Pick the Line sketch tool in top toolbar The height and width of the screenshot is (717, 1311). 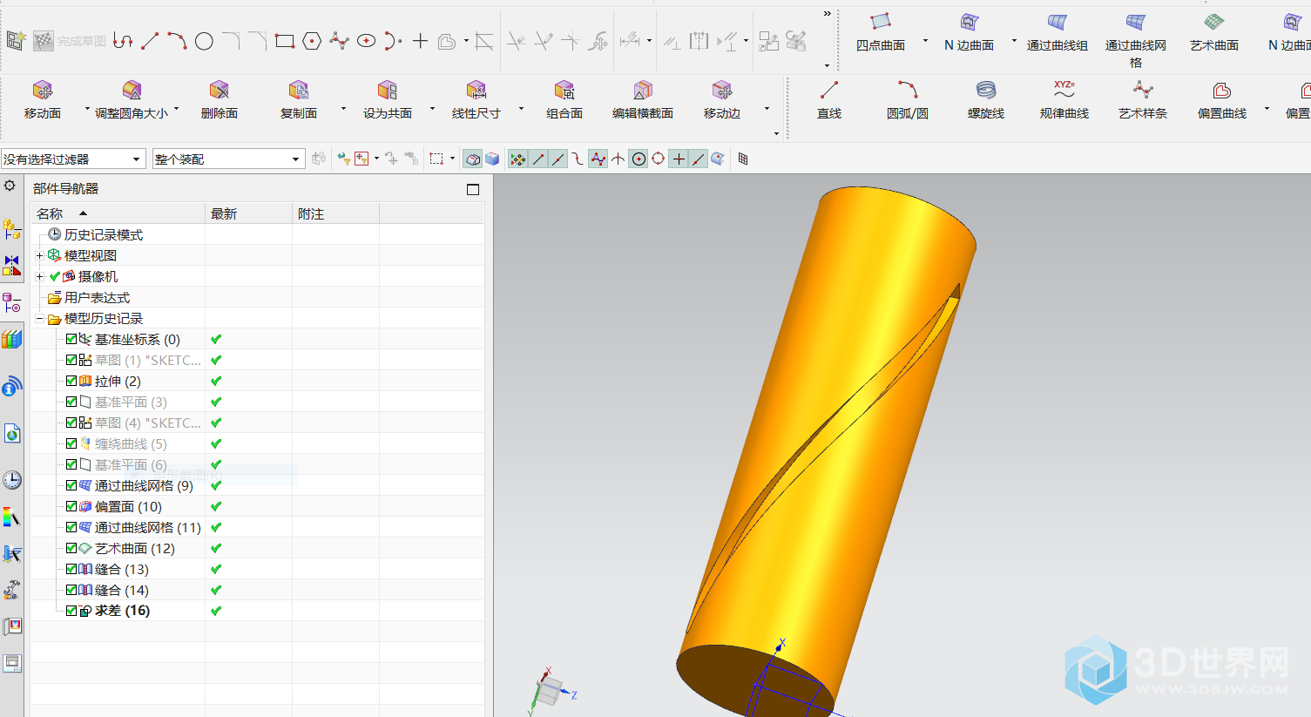[150, 41]
